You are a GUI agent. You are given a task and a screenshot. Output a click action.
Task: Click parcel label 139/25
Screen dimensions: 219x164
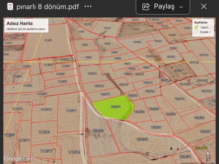170,114
